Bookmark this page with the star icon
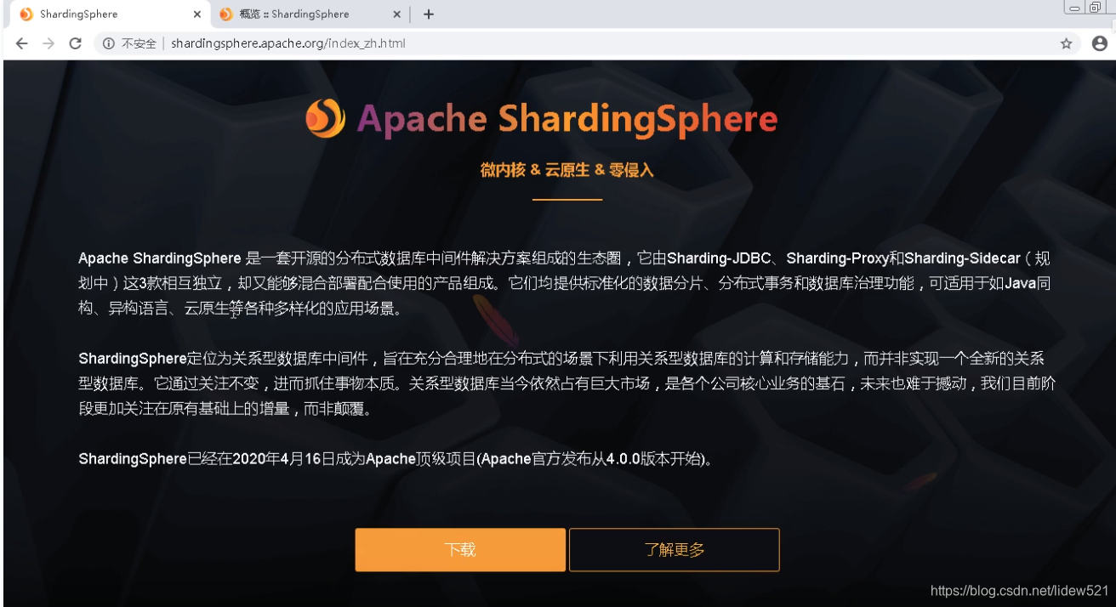Screen dimensions: 1116x607 [x=1066, y=43]
